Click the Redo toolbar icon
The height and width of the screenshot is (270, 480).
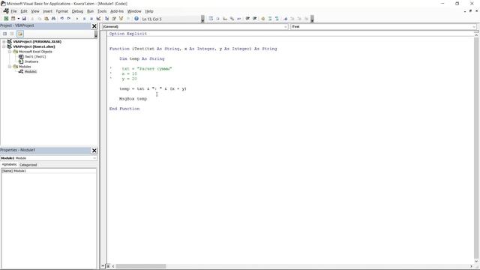click(69, 19)
